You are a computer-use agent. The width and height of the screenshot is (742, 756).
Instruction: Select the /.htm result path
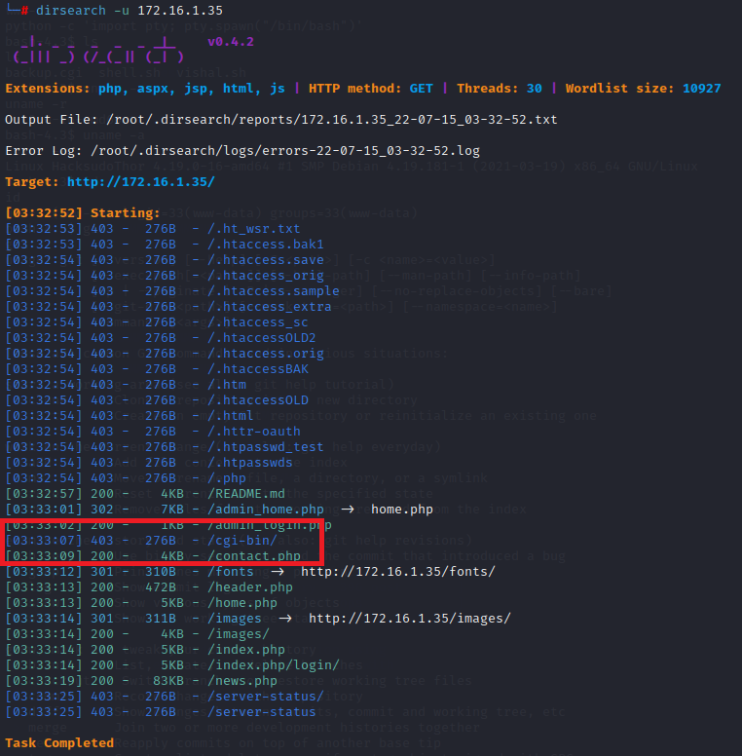coord(227,385)
